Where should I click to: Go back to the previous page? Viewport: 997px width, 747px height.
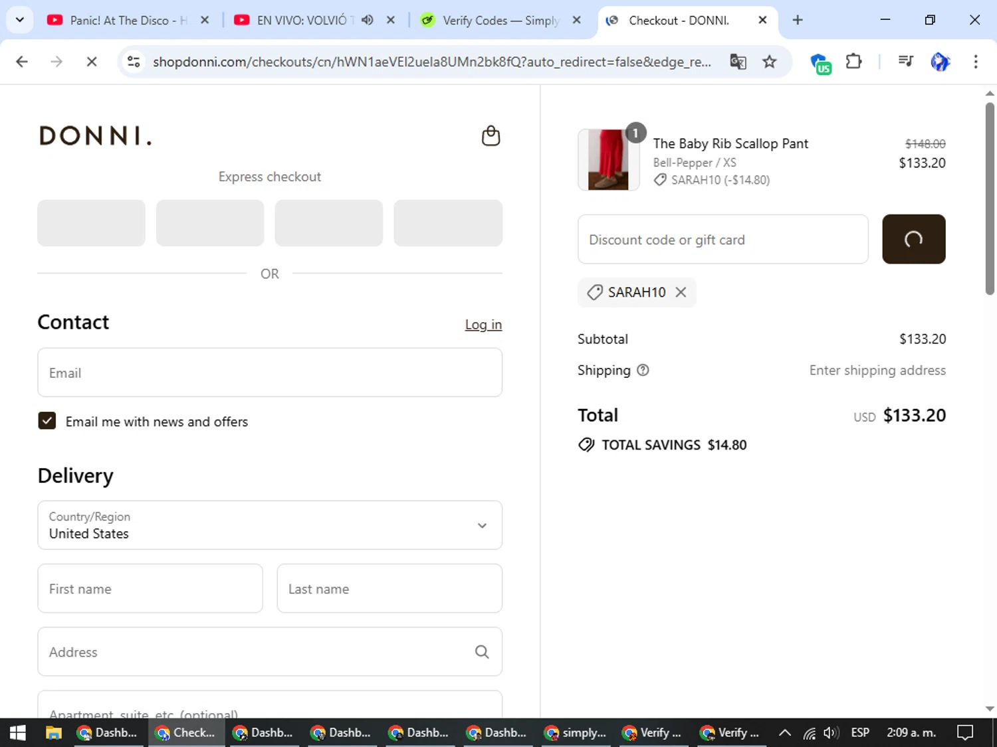[x=22, y=62]
